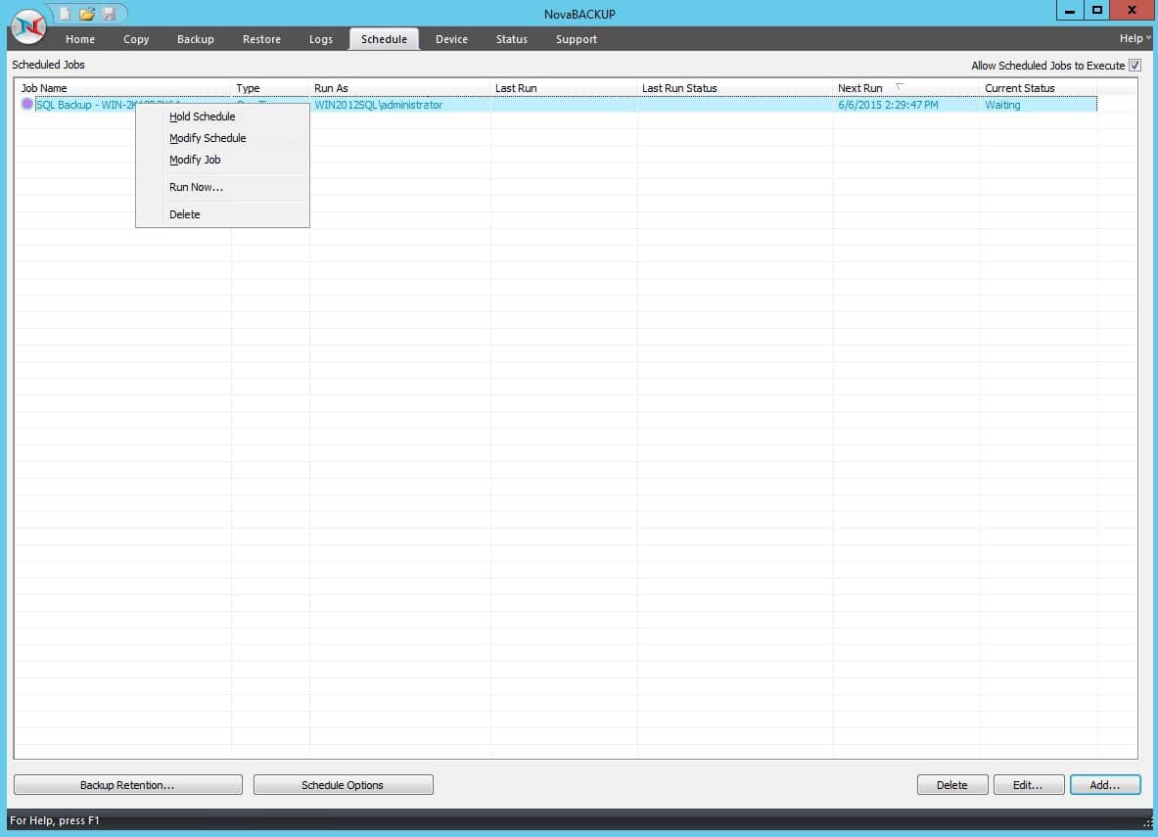Sort by Last Run column header

[564, 88]
